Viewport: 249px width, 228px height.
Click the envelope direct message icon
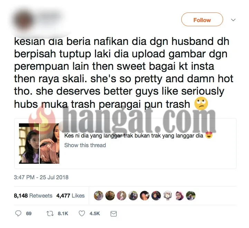(x=114, y=214)
